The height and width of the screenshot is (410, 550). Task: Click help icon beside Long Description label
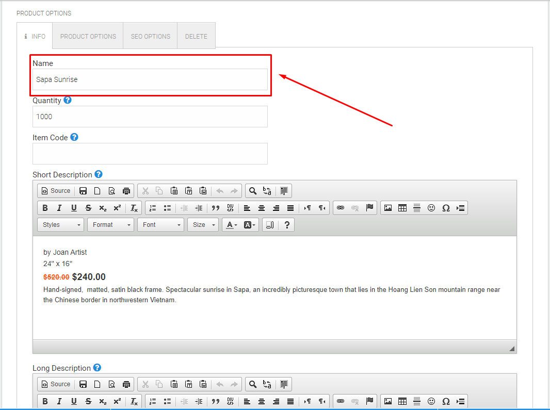pyautogui.click(x=97, y=368)
